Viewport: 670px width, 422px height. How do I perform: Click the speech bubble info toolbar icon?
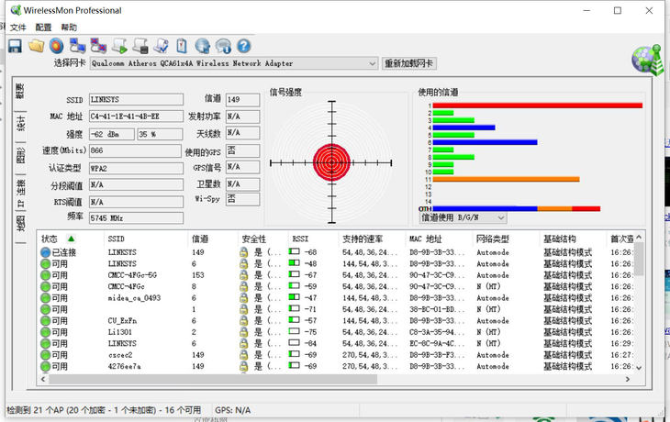223,46
